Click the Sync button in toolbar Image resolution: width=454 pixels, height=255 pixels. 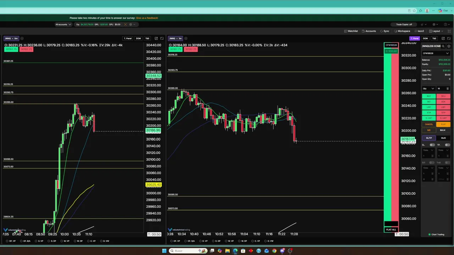pos(384,31)
